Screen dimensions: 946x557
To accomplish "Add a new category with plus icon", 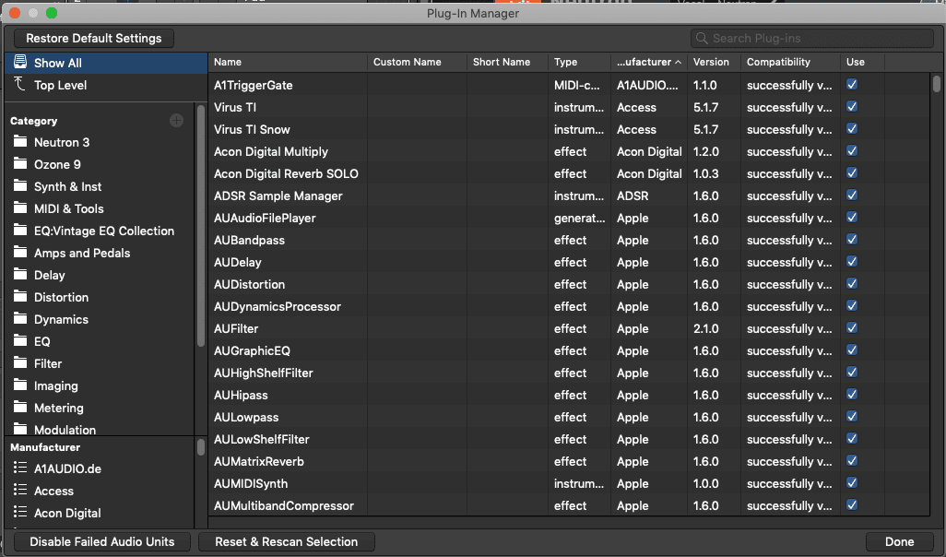I will tap(176, 121).
